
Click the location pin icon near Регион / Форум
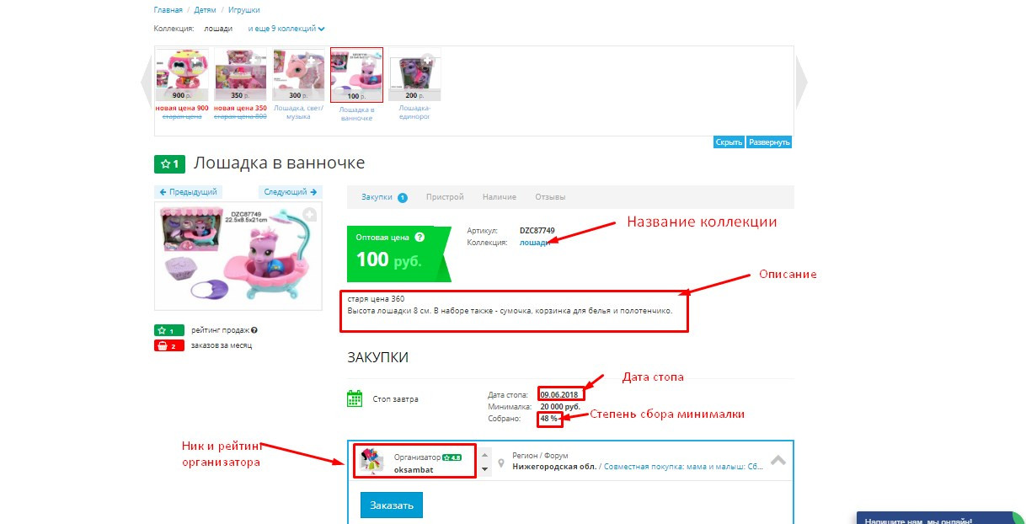(501, 463)
